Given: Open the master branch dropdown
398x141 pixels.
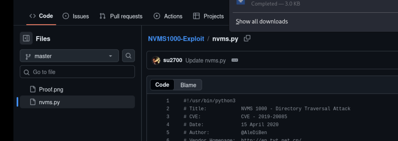Looking at the screenshot, I should pos(69,56).
